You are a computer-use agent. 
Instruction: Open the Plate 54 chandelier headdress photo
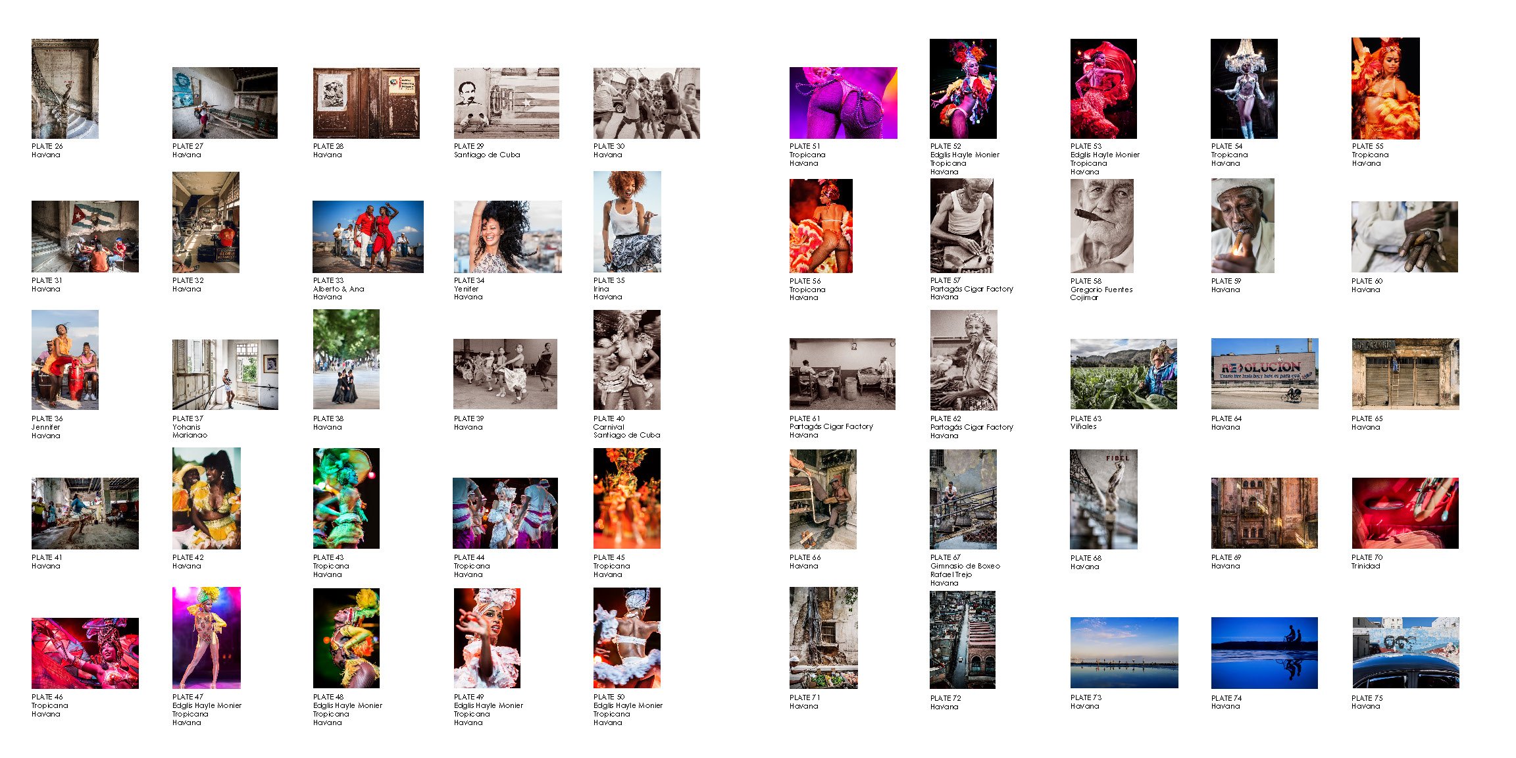point(1244,89)
